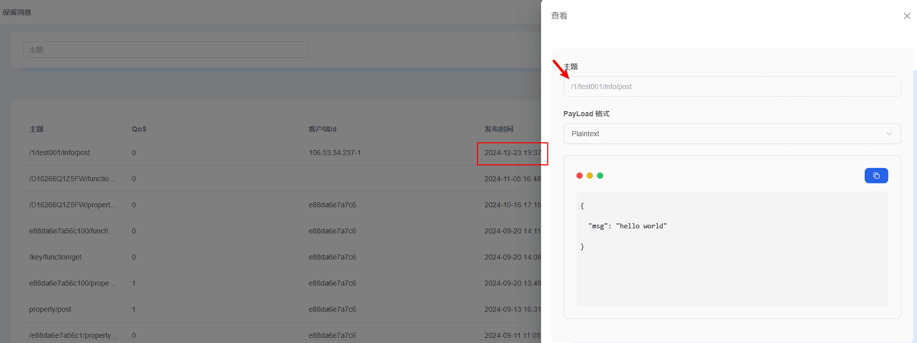The image size is (917, 343).
Task: Close the 查看 drawer with the X
Action: (907, 16)
